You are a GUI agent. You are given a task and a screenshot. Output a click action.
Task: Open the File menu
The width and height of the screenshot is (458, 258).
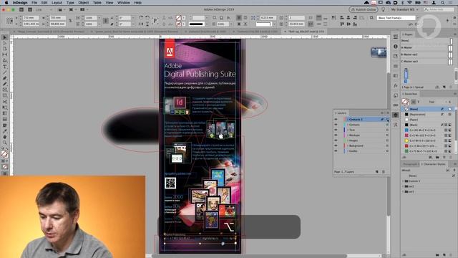(x=34, y=3)
